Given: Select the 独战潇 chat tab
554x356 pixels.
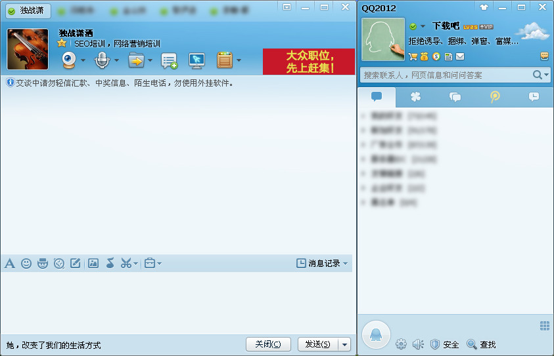Looking at the screenshot, I should 28,11.
